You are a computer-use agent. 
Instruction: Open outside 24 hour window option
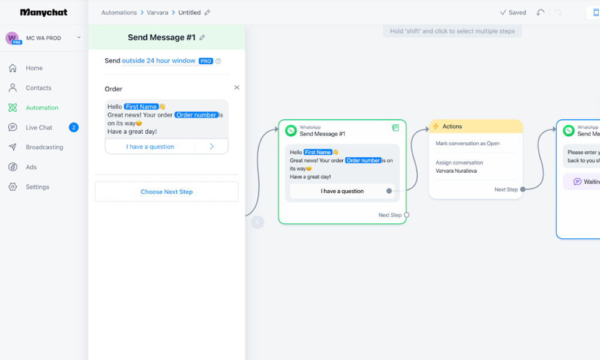click(x=158, y=61)
